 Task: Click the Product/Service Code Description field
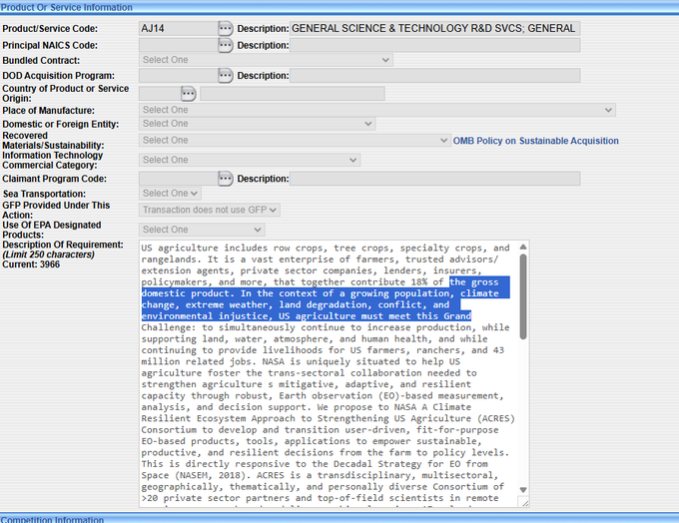pyautogui.click(x=433, y=28)
